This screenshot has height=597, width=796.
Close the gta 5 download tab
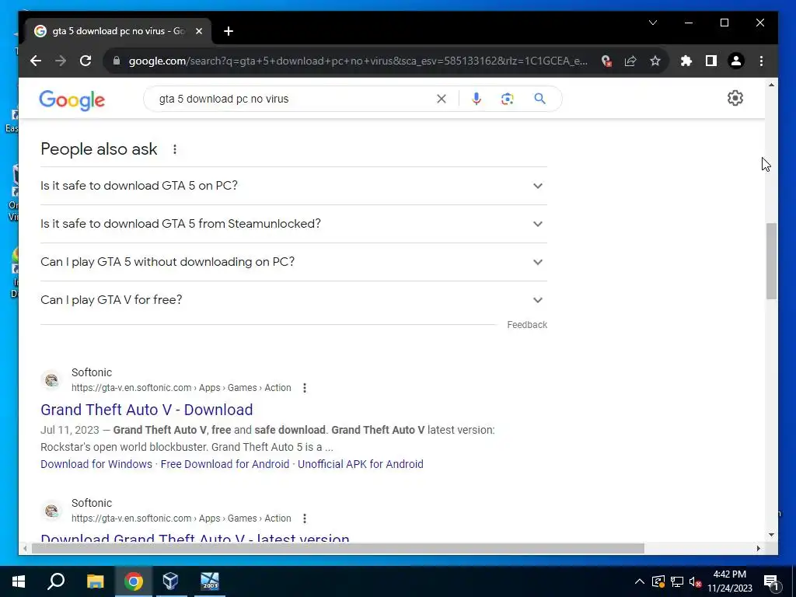(199, 31)
